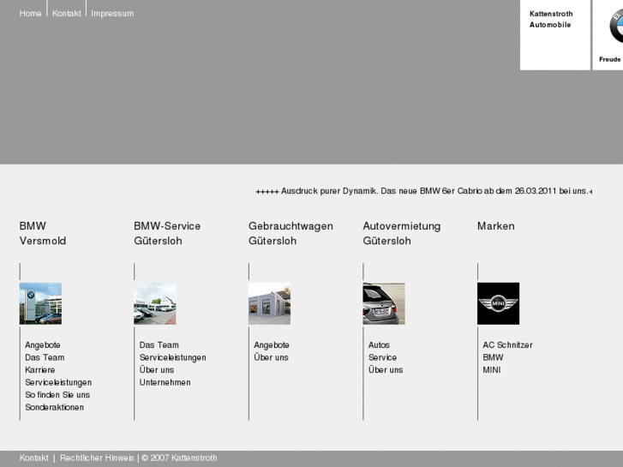This screenshot has width=623, height=467.
Task: Open Das Team under BMW Versmold
Action: pos(45,357)
